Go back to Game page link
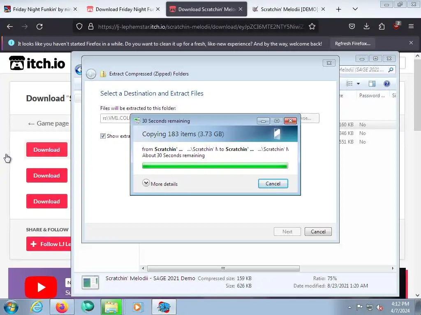 point(49,123)
